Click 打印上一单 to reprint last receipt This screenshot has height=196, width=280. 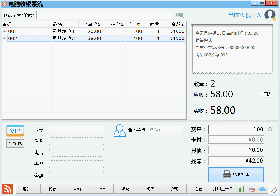(x=223, y=188)
